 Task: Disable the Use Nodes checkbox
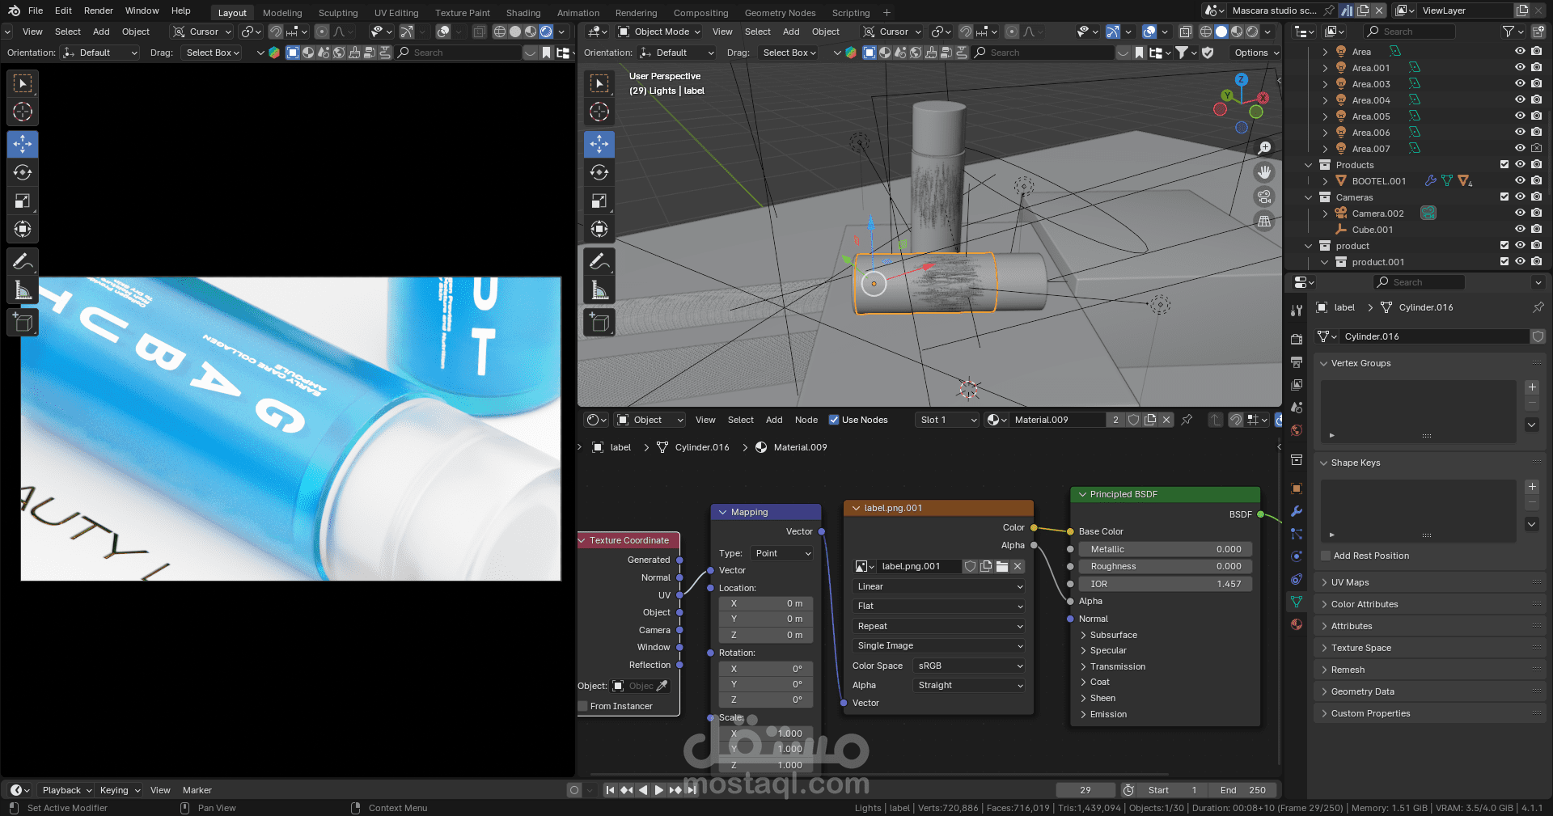pyautogui.click(x=834, y=420)
